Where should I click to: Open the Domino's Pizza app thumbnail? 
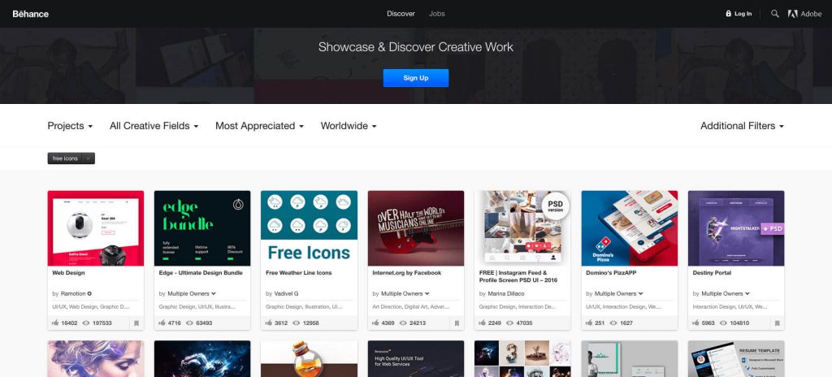click(630, 228)
